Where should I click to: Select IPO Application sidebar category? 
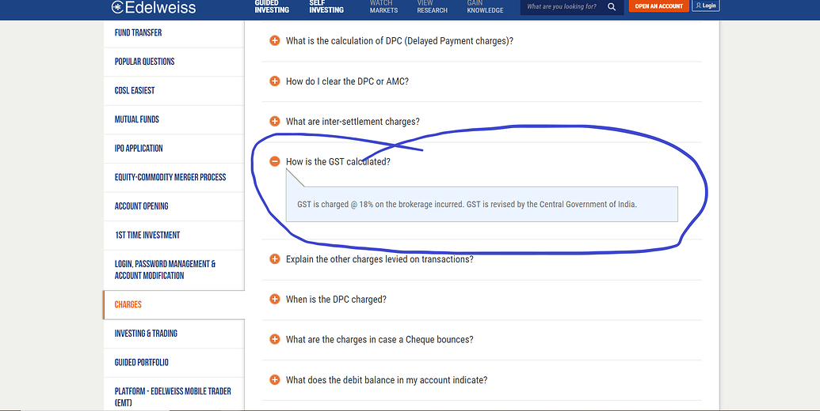[139, 149]
